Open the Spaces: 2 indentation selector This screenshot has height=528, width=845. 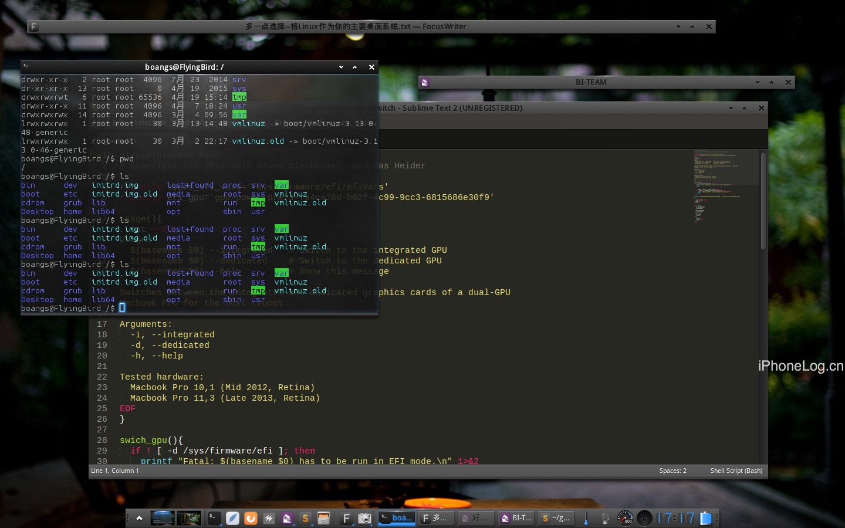672,471
